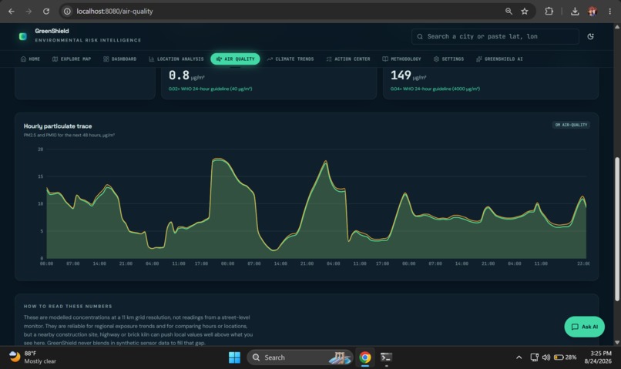Open the Location Analysis tab
The height and width of the screenshot is (369, 621).
pyautogui.click(x=176, y=59)
